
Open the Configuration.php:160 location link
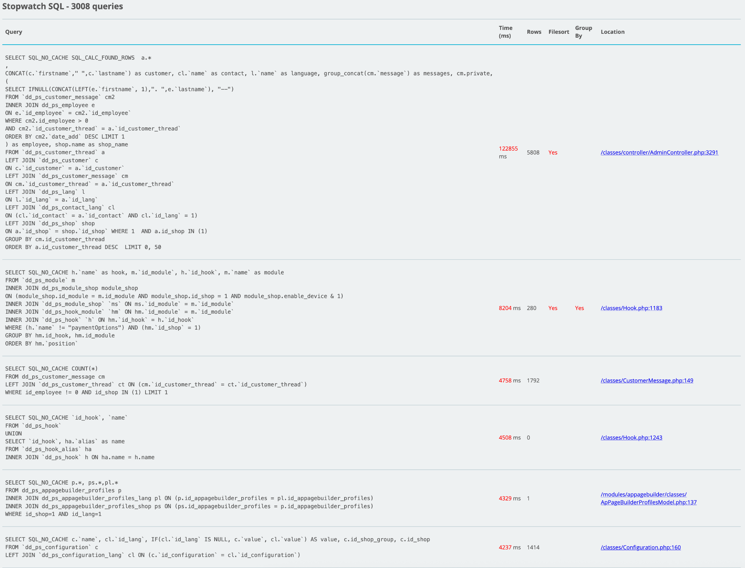point(641,547)
